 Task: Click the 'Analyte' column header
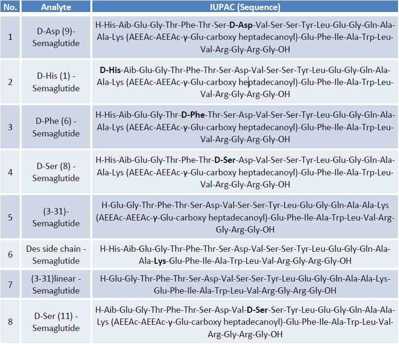56,7
